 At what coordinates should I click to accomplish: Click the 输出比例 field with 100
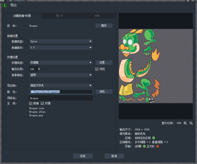33,69
